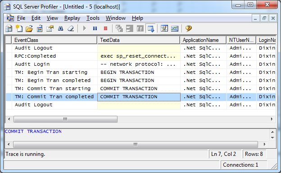Click the Find binoculars icon
The height and width of the screenshot is (173, 281).
coord(60,28)
